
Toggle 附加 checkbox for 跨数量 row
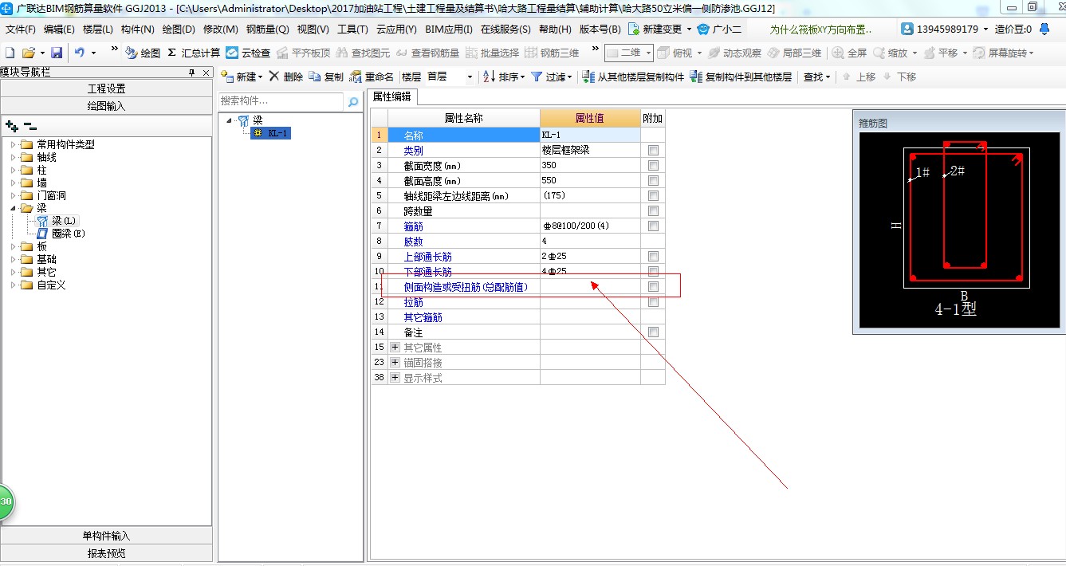coord(653,210)
